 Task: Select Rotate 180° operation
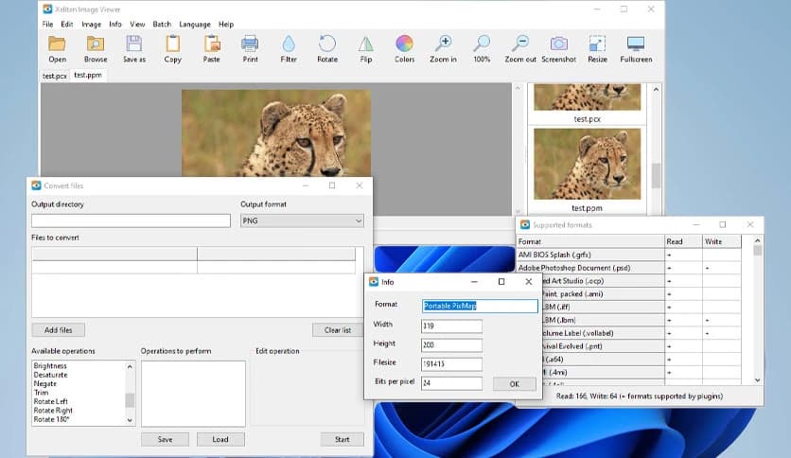(x=51, y=419)
